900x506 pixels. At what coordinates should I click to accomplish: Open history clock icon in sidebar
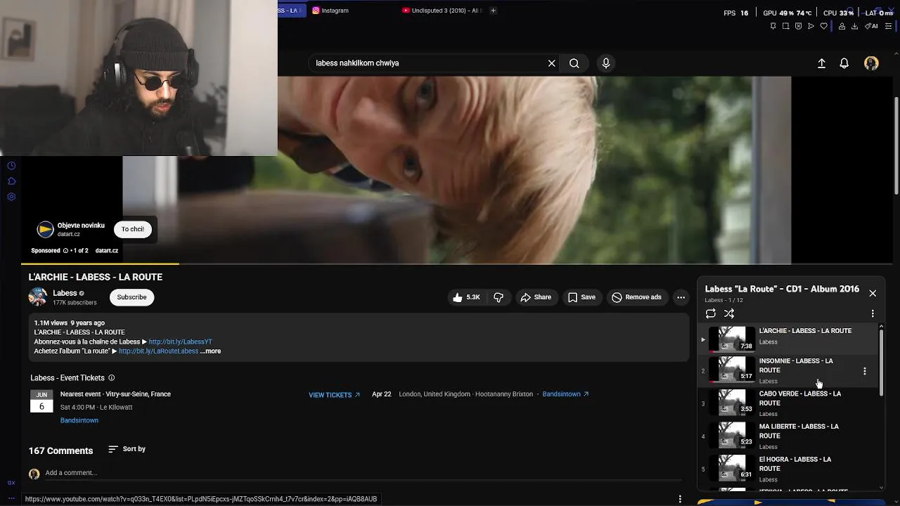[11, 166]
